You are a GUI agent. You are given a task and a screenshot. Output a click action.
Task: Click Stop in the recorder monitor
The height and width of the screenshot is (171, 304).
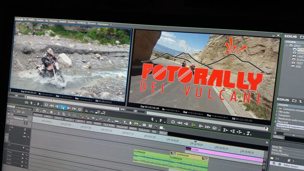[x=173, y=122]
